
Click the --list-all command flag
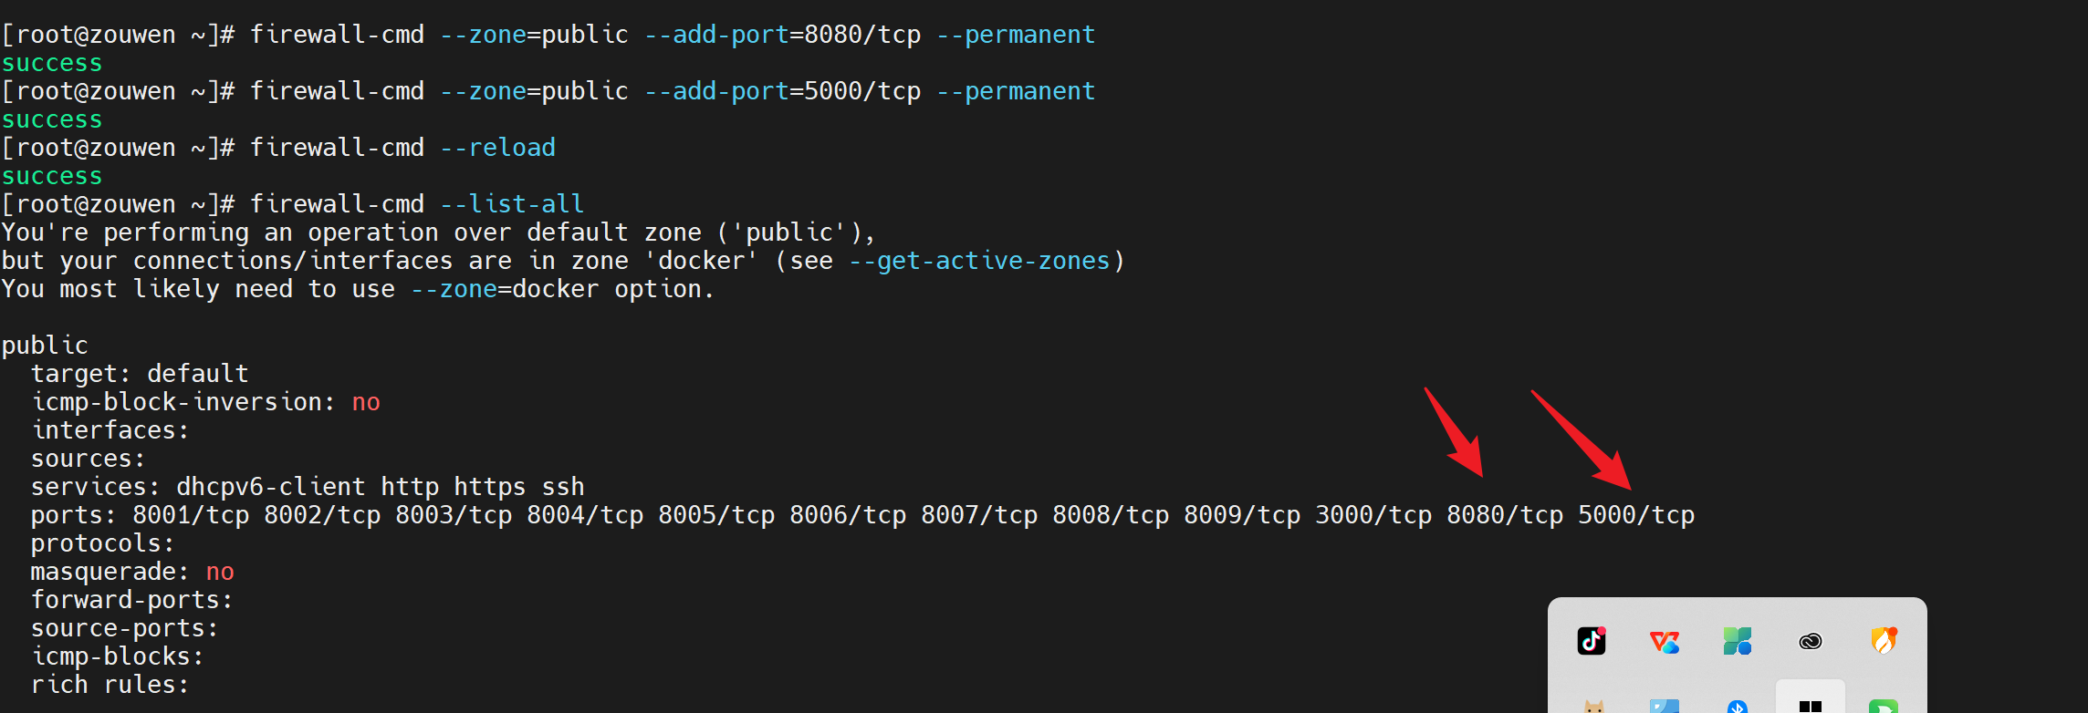click(x=512, y=204)
